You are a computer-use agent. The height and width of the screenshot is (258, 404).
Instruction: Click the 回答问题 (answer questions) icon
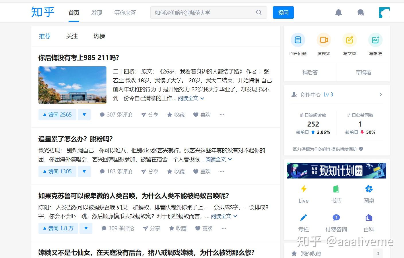coord(298,40)
